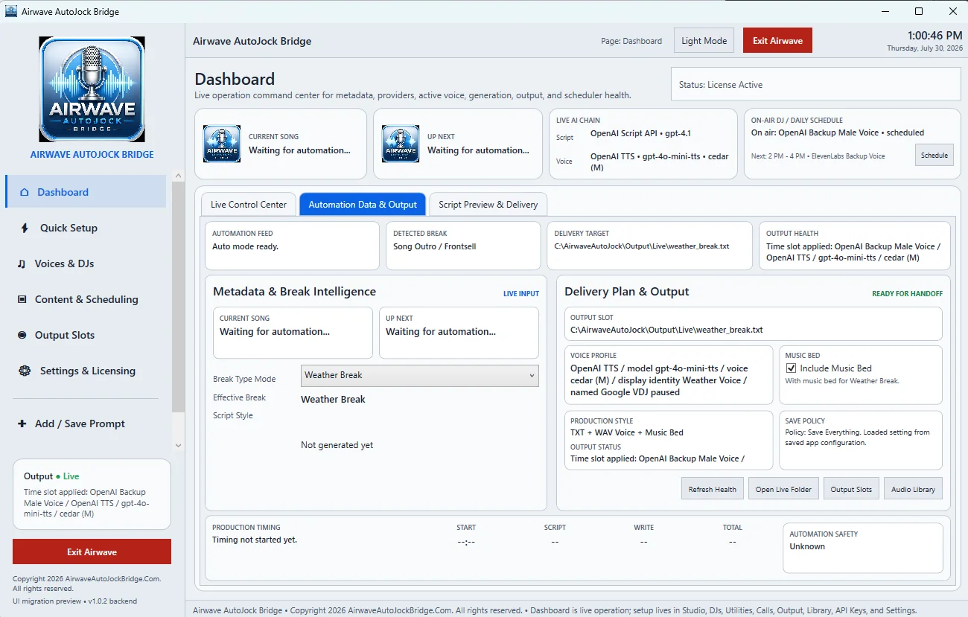Click the "Song Outro / Frontsell" detected break text

(x=435, y=246)
